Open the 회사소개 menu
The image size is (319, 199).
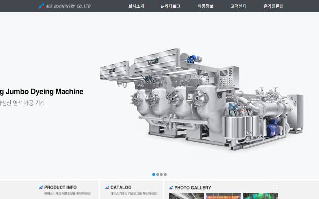click(x=136, y=6)
